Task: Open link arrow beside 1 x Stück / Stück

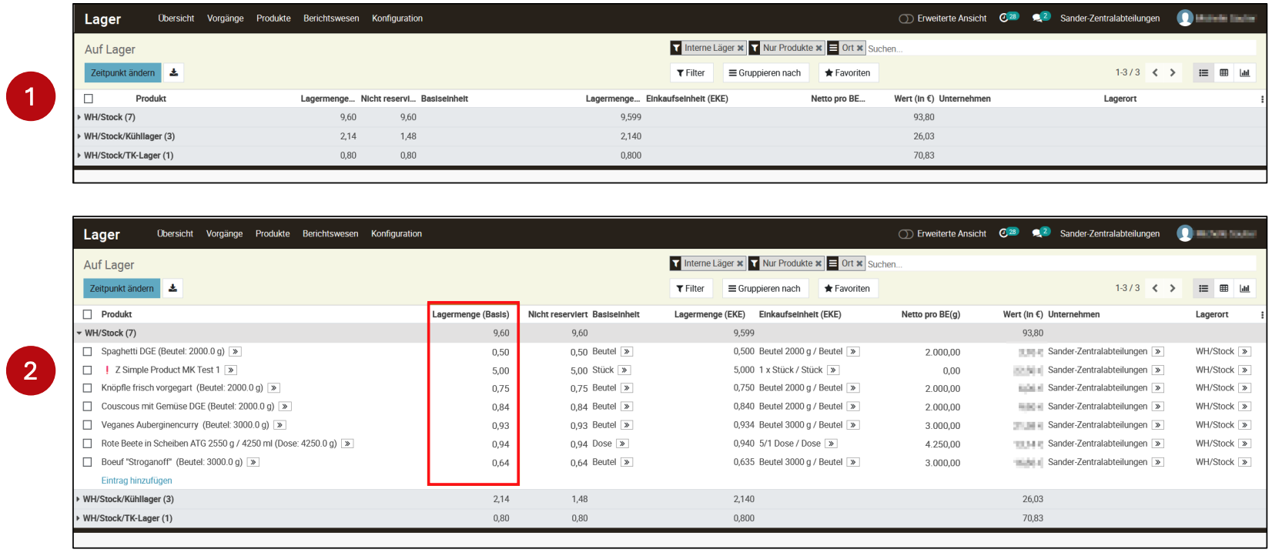Action: click(x=833, y=370)
